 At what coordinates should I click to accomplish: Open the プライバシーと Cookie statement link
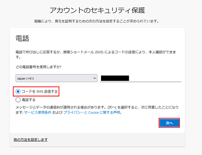tap(93, 112)
